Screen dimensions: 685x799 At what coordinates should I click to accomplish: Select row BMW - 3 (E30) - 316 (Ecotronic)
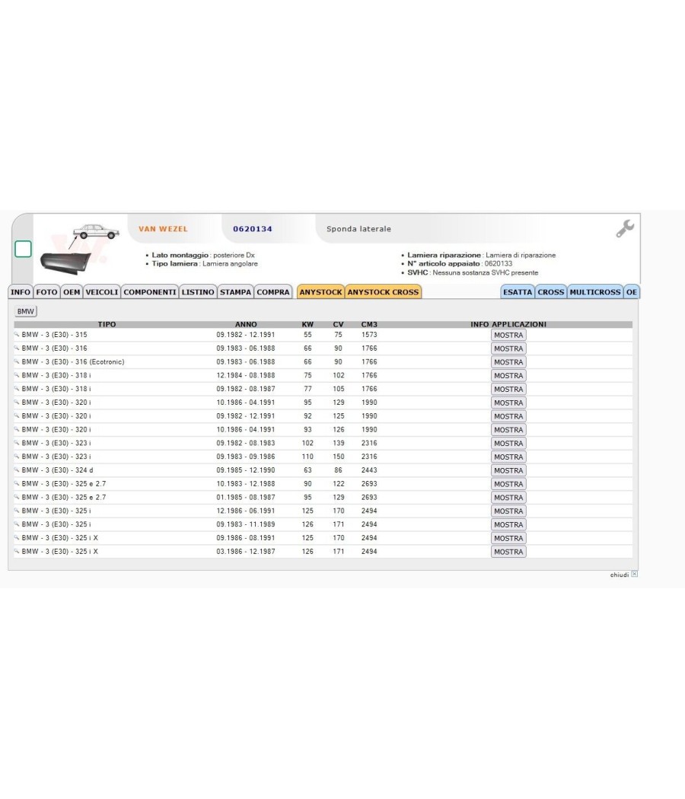pyautogui.click(x=323, y=361)
